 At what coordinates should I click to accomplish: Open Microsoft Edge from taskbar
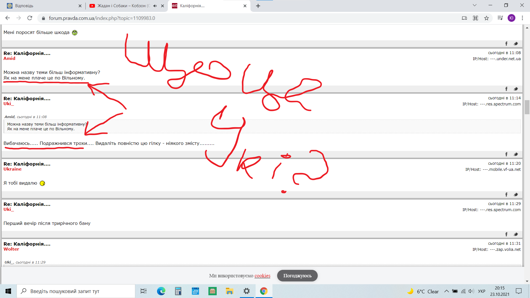[x=161, y=291]
